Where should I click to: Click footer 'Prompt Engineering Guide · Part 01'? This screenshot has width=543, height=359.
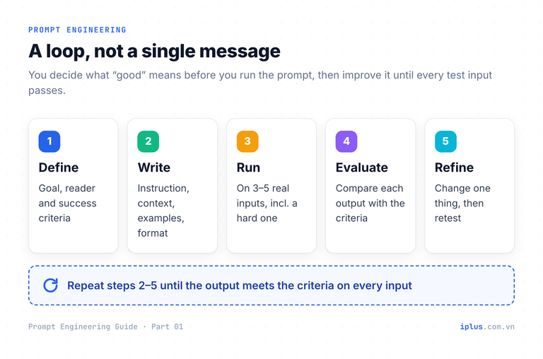point(105,326)
